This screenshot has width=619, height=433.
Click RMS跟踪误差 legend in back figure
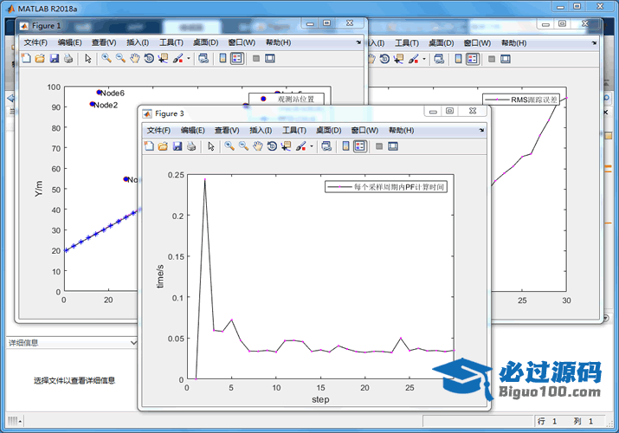point(521,100)
